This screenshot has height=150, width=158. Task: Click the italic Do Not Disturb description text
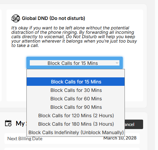click(x=74, y=36)
